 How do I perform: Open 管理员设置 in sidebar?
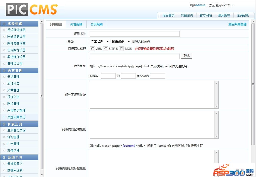15,64
